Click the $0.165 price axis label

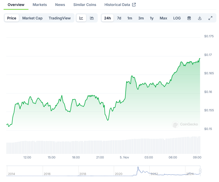[x=209, y=73]
